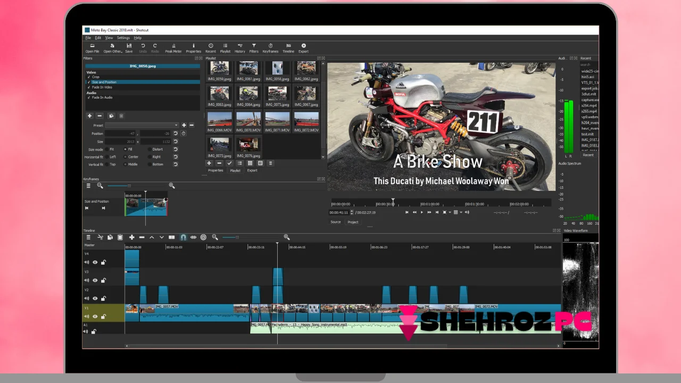The width and height of the screenshot is (681, 383).
Task: Toggle the Fade In Video filter checkbox
Action: 89,87
